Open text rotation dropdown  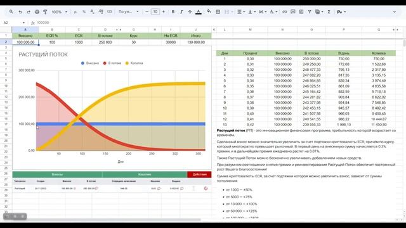(273, 12)
